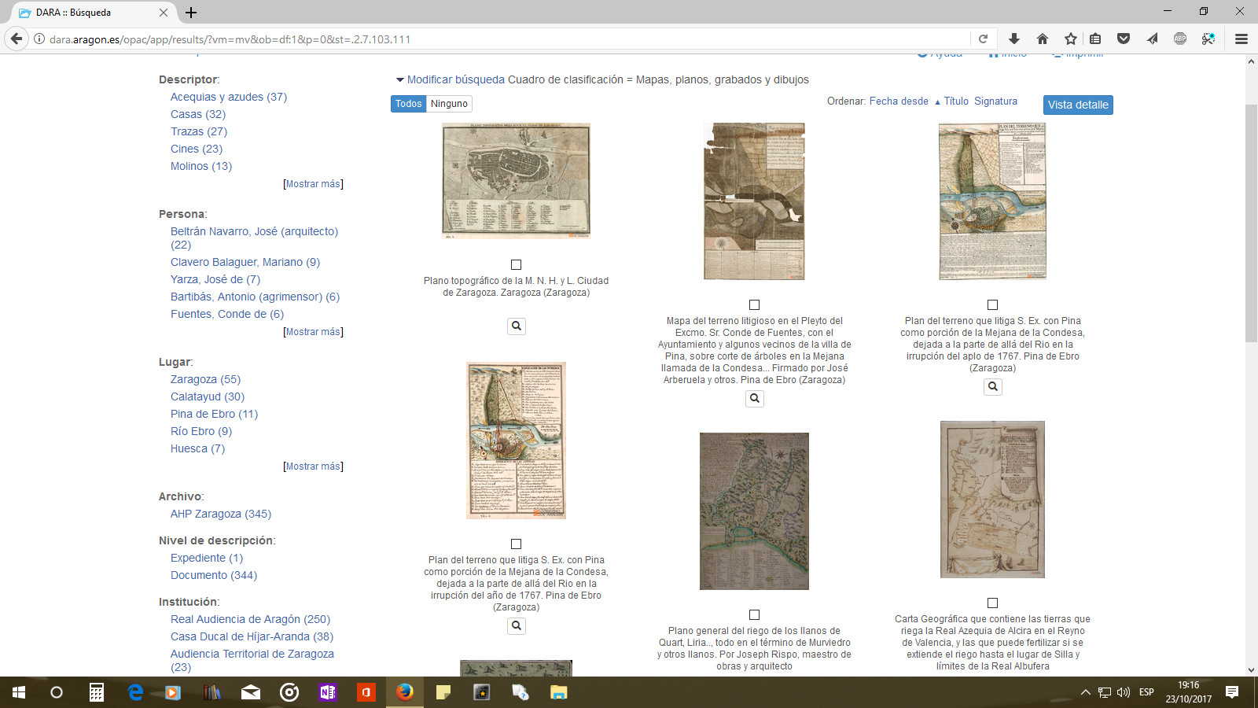The image size is (1258, 708).
Task: Mark checkbox for Plan del terreno 'año de 1767'
Action: 517,544
